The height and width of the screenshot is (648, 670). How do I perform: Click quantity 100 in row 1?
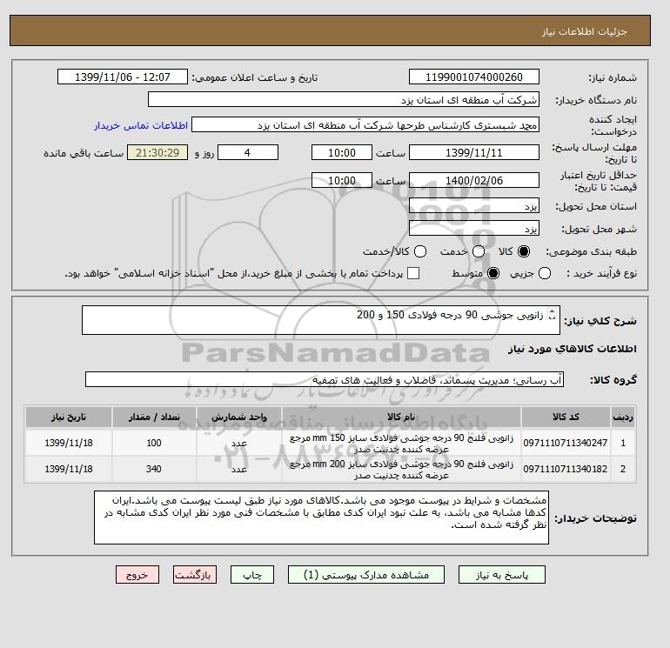click(154, 443)
